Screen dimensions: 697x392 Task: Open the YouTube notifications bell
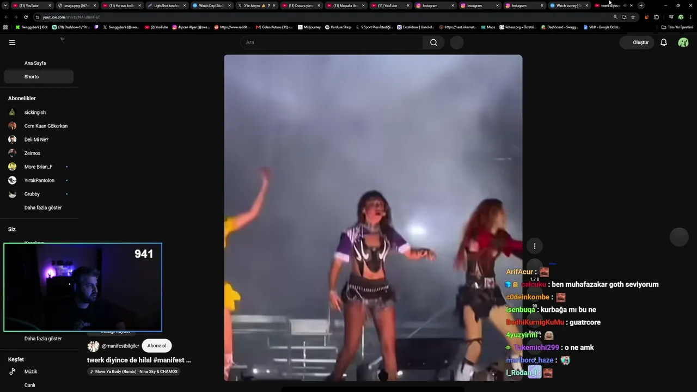(664, 42)
